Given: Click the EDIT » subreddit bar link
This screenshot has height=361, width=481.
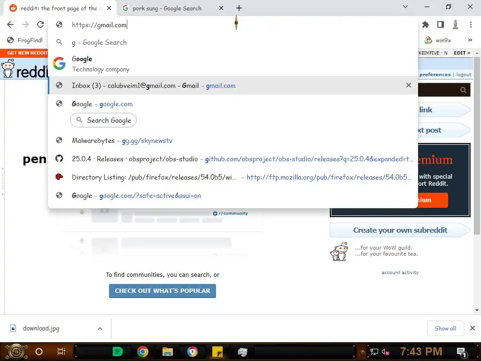Looking at the screenshot, I should pos(462,53).
